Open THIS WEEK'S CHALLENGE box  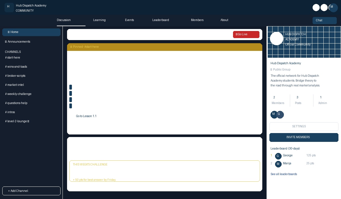165,171
